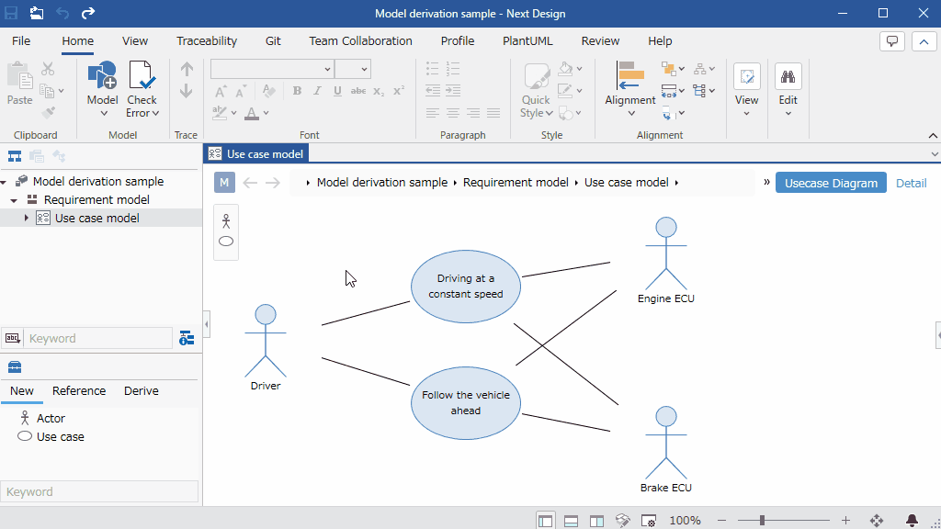
Task: Click the fit-to-screen arrows icon in status bar
Action: coord(877,521)
